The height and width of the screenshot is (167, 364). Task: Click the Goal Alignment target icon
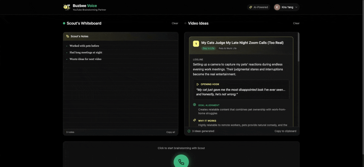click(x=194, y=105)
